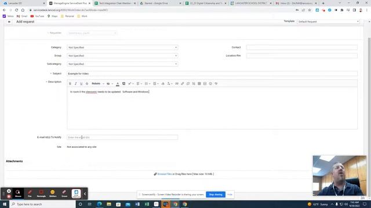This screenshot has height=208, width=371.
Task: Insert a table into description
Action: pos(199,84)
